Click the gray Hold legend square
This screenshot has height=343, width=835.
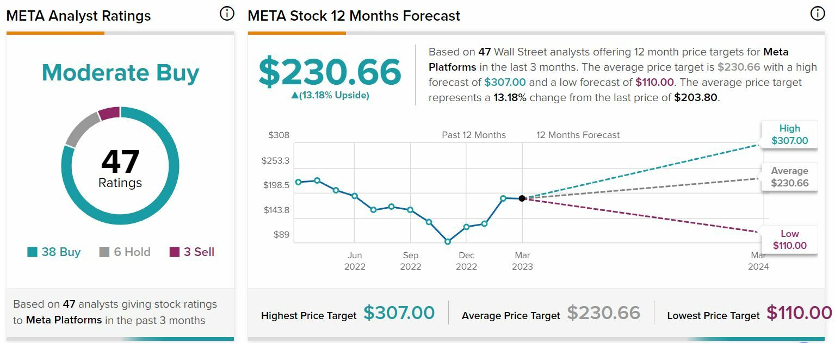tap(104, 252)
